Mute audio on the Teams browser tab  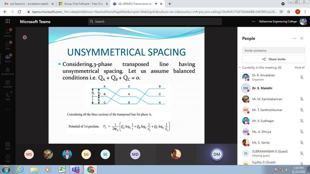click(156, 4)
